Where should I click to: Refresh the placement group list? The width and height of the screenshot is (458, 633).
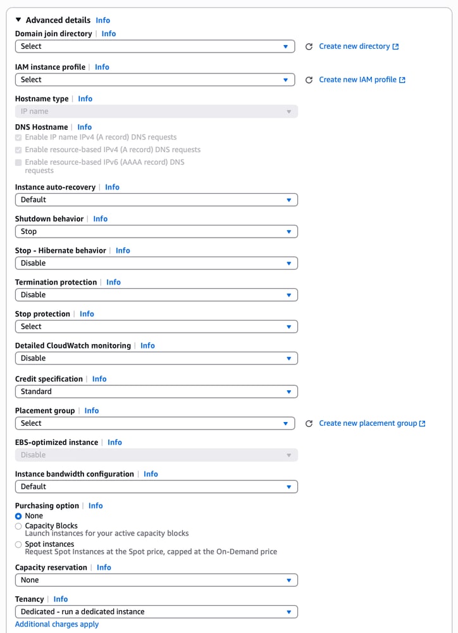(309, 423)
